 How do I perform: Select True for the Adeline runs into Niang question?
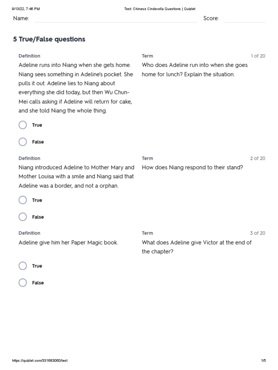[x=23, y=125]
